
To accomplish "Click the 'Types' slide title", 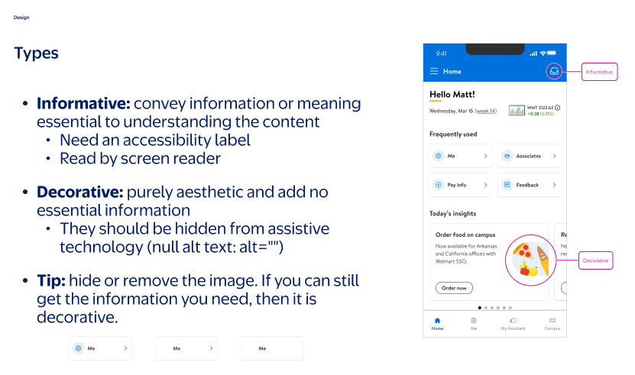I will [37, 53].
